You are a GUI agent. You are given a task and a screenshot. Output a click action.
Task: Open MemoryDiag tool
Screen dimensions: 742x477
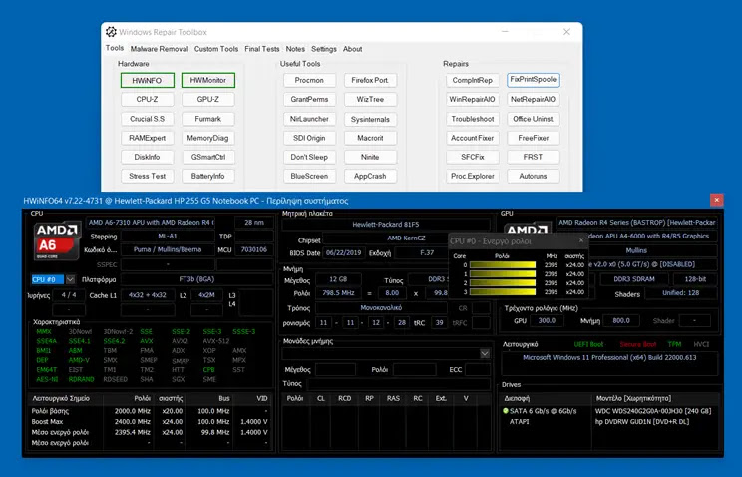(208, 138)
